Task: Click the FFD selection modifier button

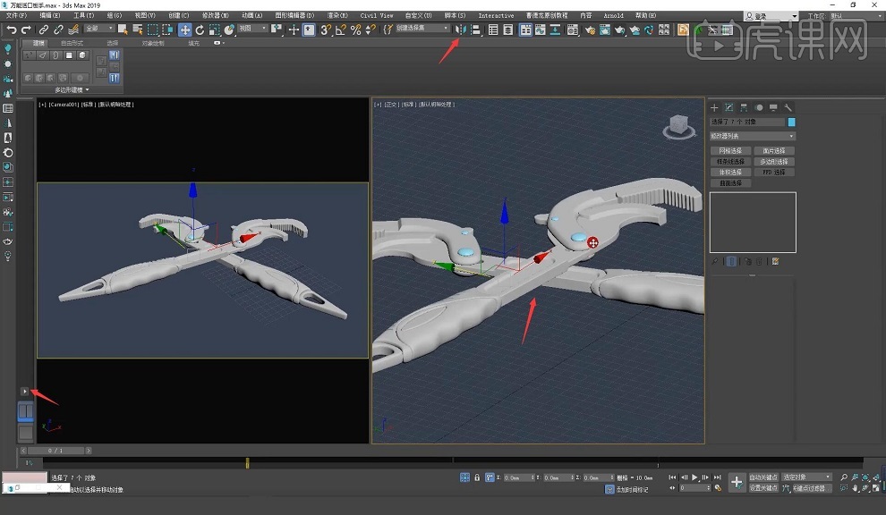Action: point(774,172)
